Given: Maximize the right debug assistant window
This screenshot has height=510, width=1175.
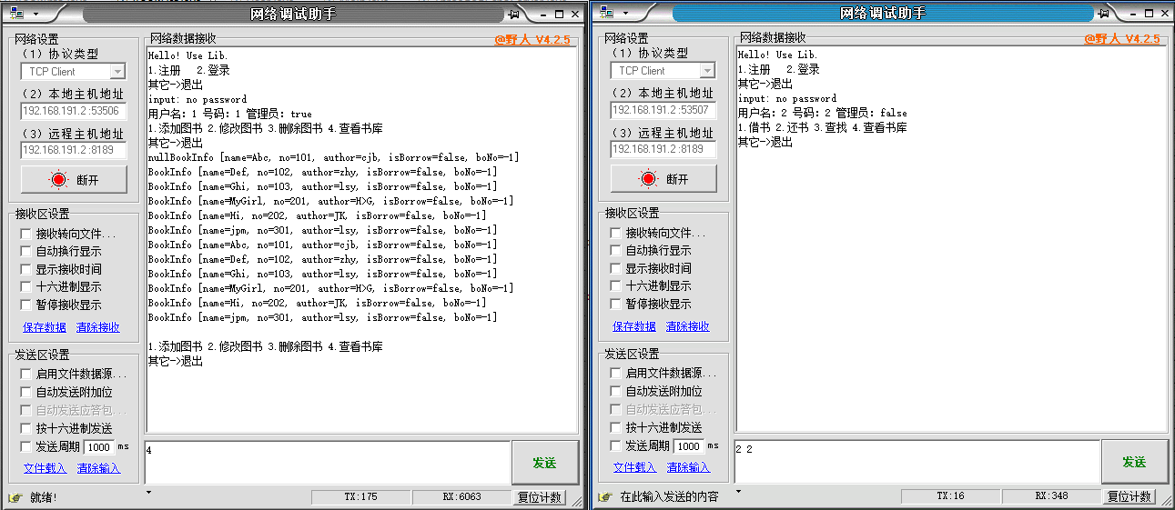Looking at the screenshot, I should (1149, 13).
